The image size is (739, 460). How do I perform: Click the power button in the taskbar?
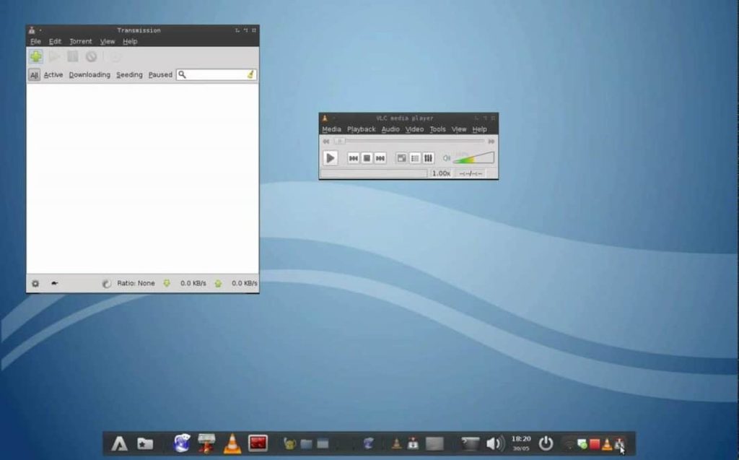pyautogui.click(x=546, y=442)
